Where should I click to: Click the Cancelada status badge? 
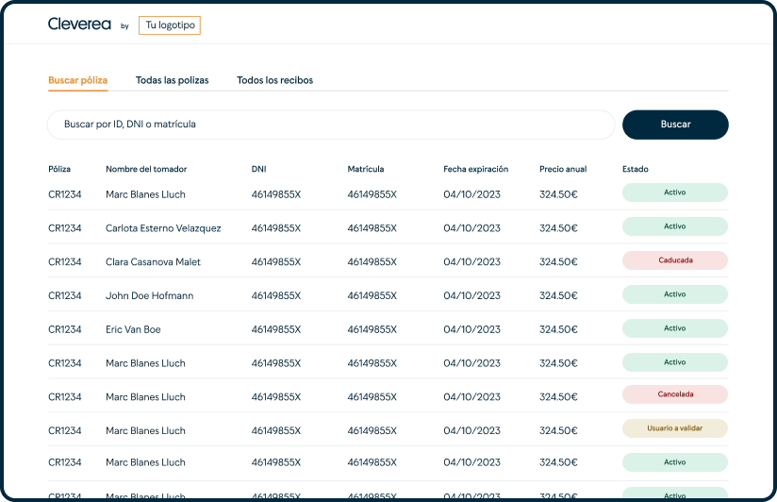(674, 394)
